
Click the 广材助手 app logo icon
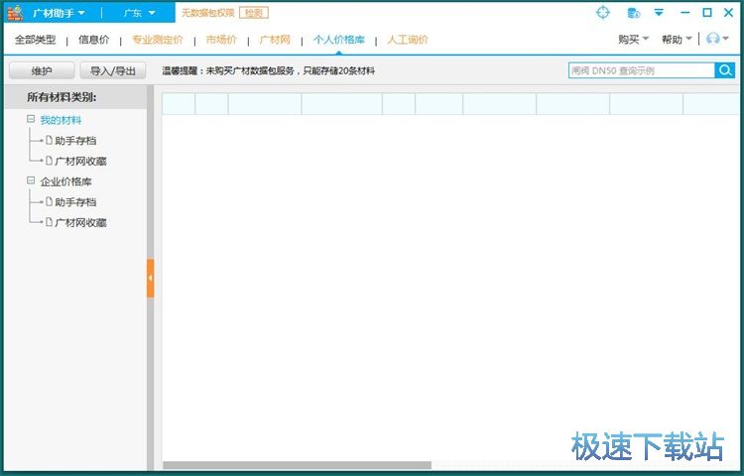pyautogui.click(x=15, y=13)
